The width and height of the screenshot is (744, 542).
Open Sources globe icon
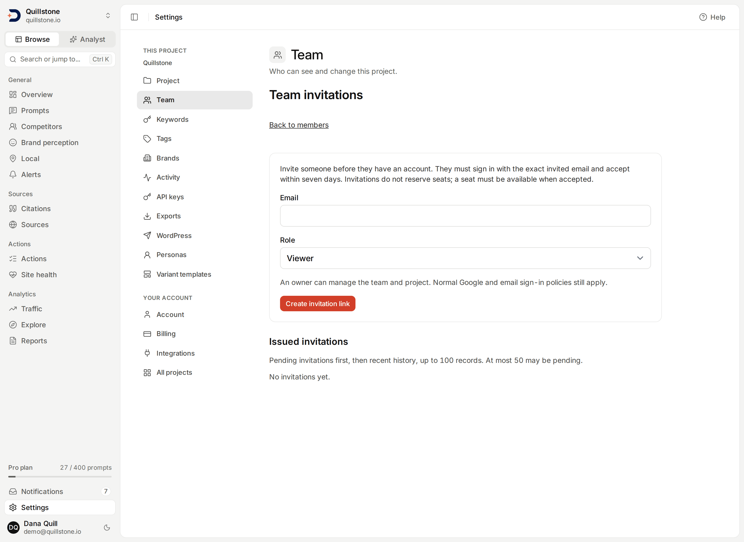(13, 225)
